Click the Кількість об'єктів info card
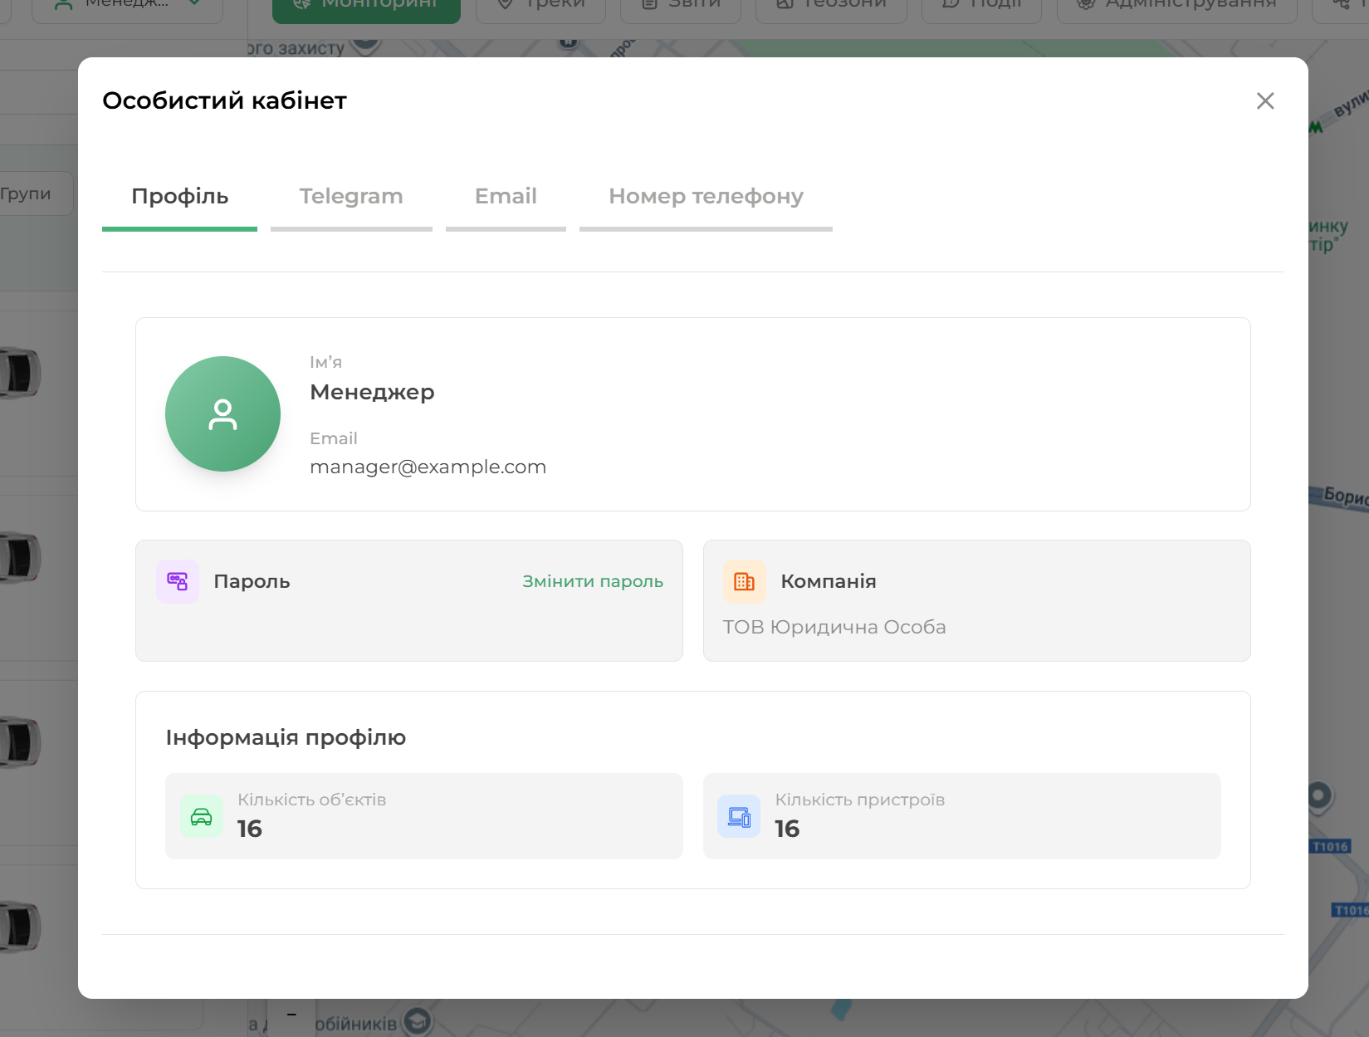Image resolution: width=1369 pixels, height=1037 pixels. click(423, 816)
